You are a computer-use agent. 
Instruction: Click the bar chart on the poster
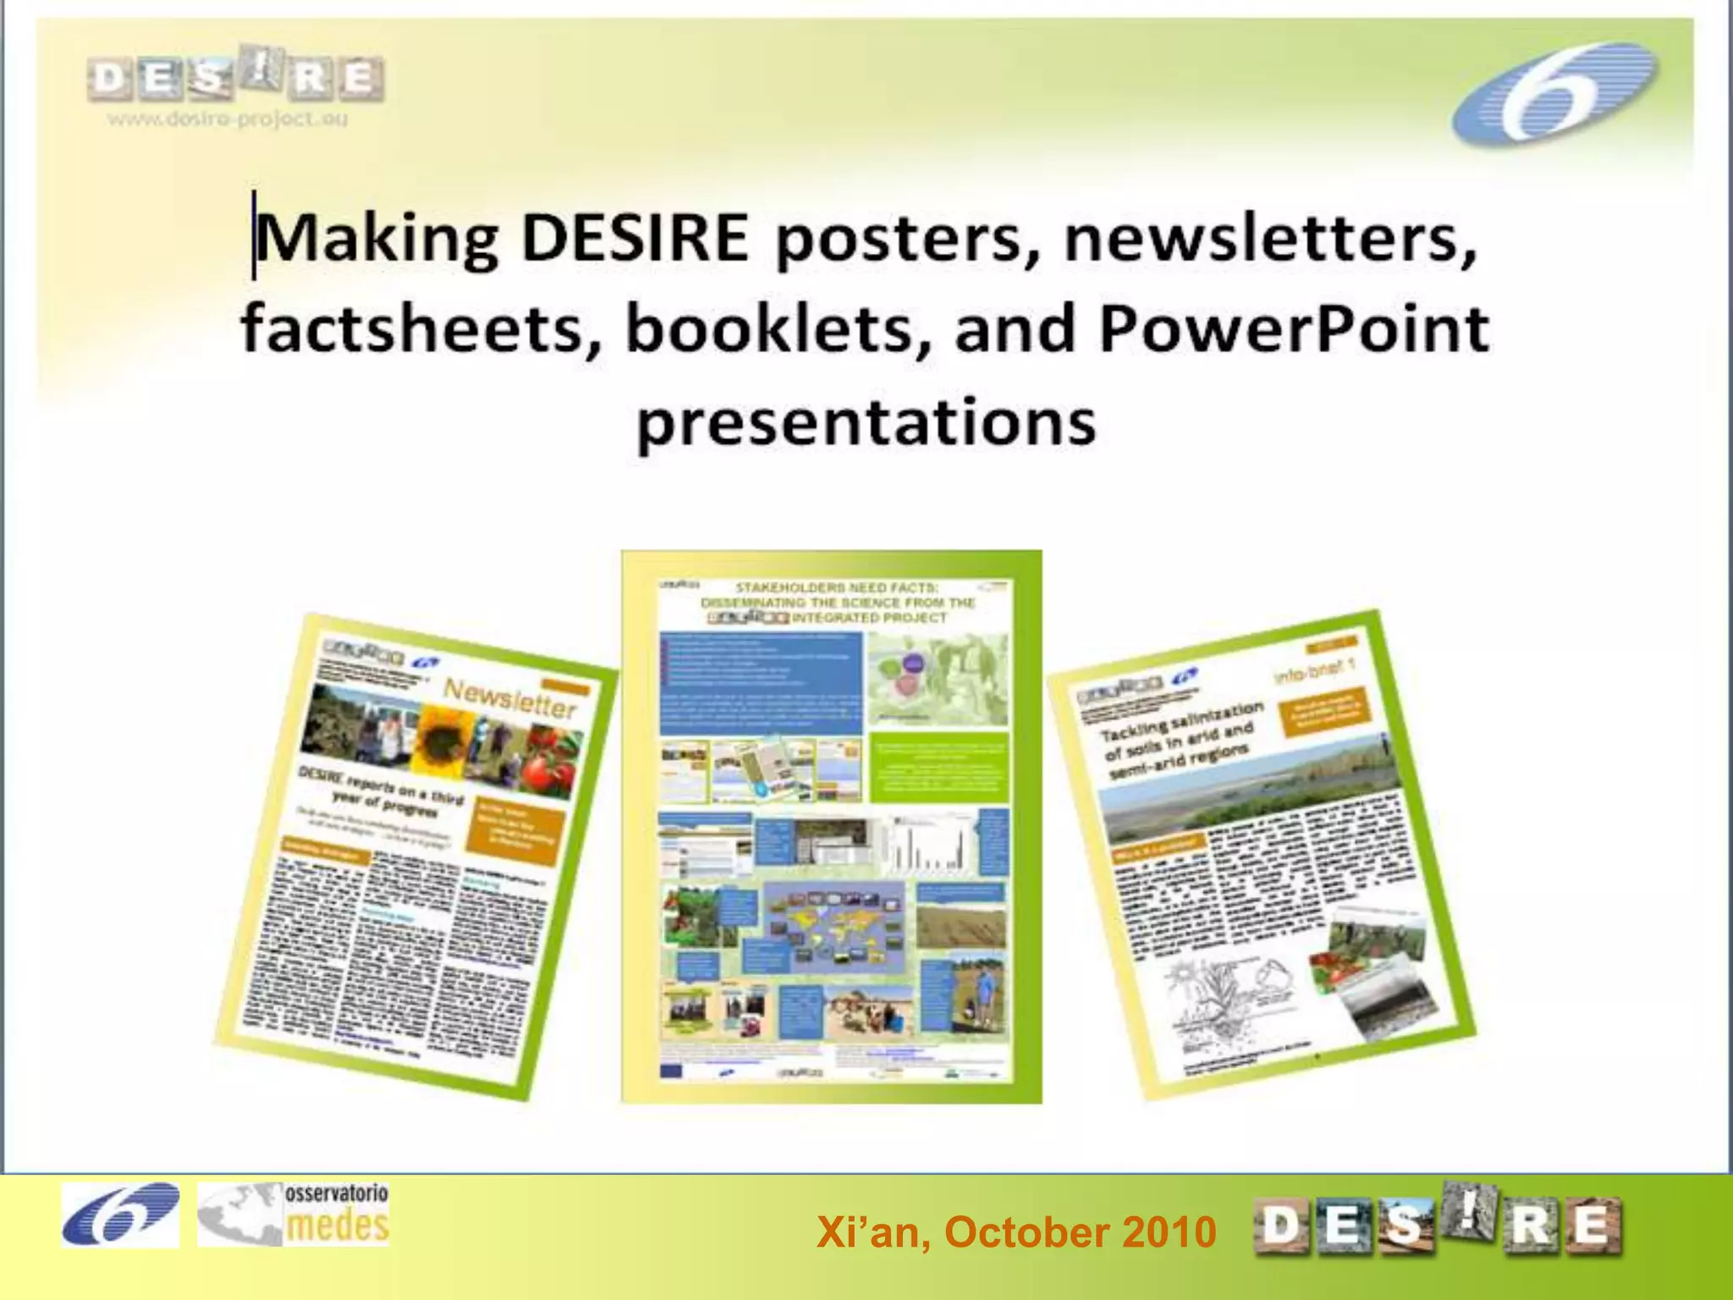tap(927, 845)
